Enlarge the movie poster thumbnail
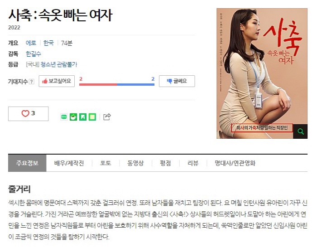Viewport: 317px width, 248px height. click(262, 73)
